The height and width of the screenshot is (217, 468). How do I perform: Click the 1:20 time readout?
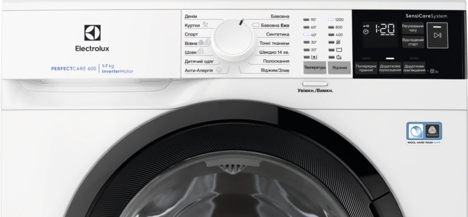pos(385,29)
